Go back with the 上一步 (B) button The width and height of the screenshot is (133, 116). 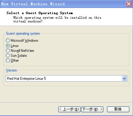(x=69, y=109)
